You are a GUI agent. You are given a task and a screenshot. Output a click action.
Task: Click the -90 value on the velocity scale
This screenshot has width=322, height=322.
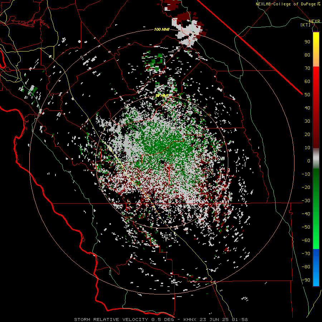pyautogui.click(x=306, y=280)
